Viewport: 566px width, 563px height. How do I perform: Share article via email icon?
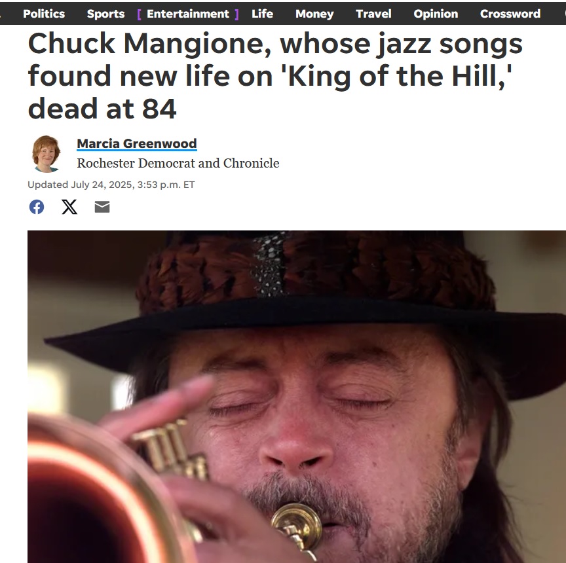[x=102, y=207]
